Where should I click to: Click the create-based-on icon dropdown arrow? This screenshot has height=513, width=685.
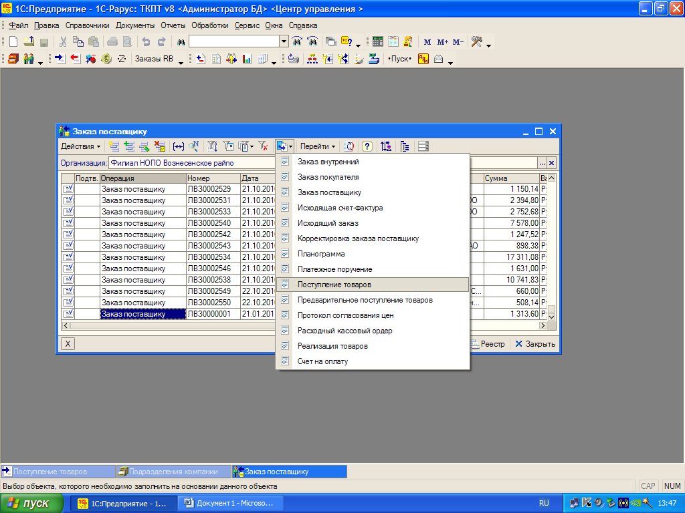[x=291, y=146]
